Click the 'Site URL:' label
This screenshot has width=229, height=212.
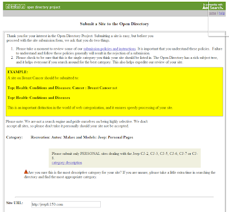(14, 203)
